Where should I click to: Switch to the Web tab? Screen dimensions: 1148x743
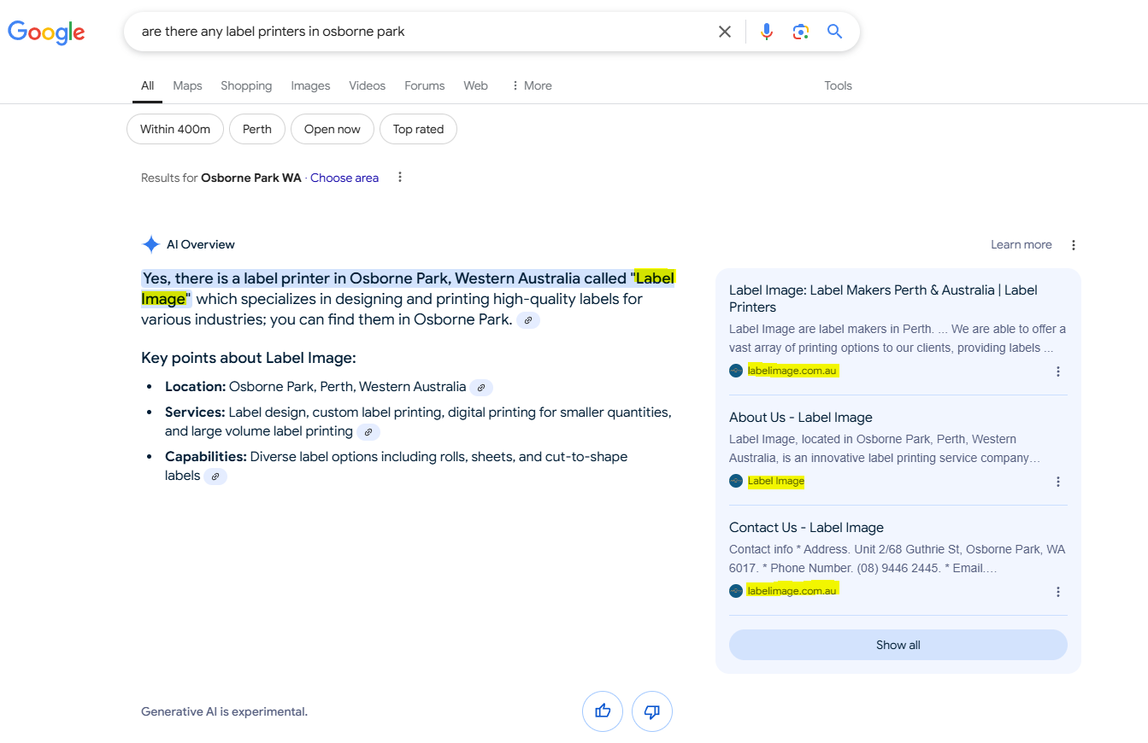[x=476, y=85]
